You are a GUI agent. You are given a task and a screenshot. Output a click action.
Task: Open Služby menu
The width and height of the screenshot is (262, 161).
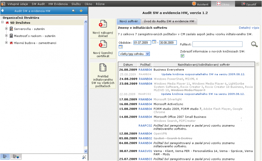tap(76, 4)
